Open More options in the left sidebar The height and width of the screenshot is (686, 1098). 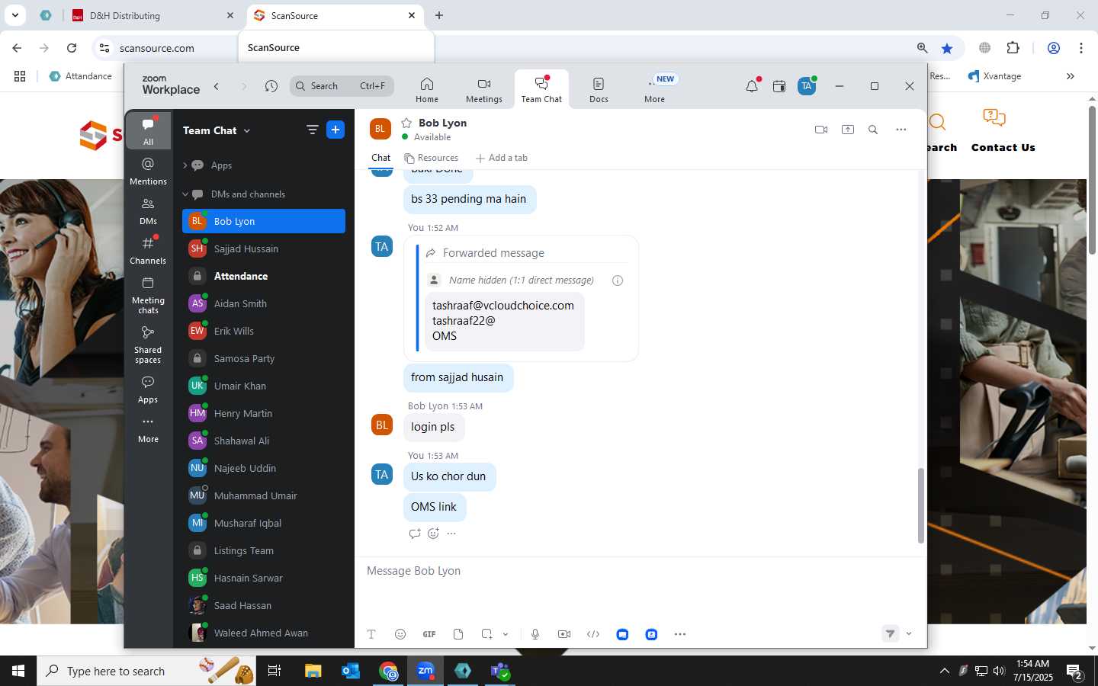click(x=148, y=429)
